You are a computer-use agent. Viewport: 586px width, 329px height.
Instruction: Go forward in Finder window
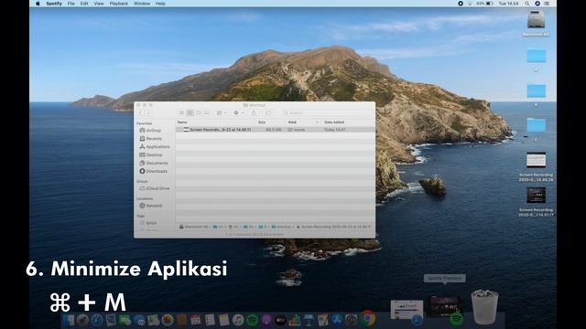coord(148,112)
